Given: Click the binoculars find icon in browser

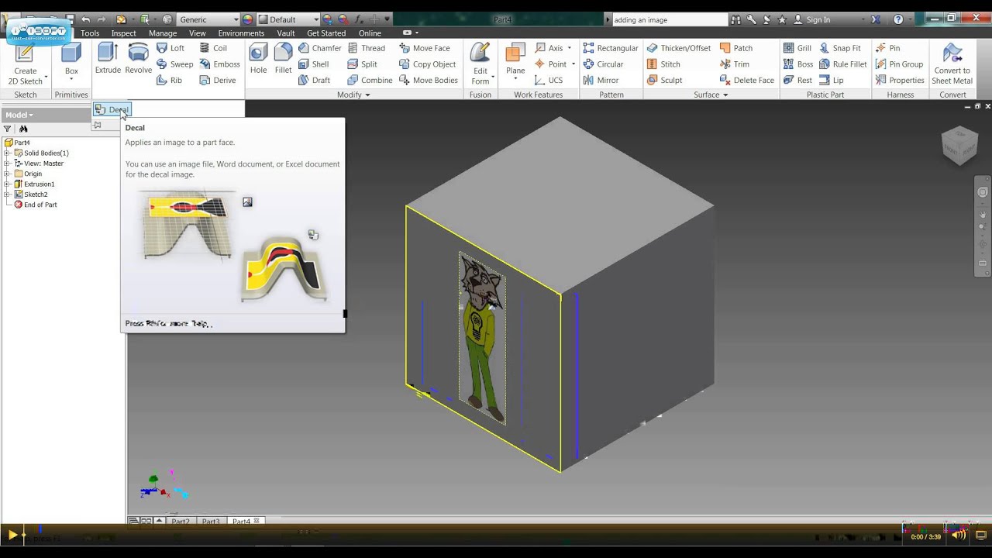Looking at the screenshot, I should pos(23,129).
